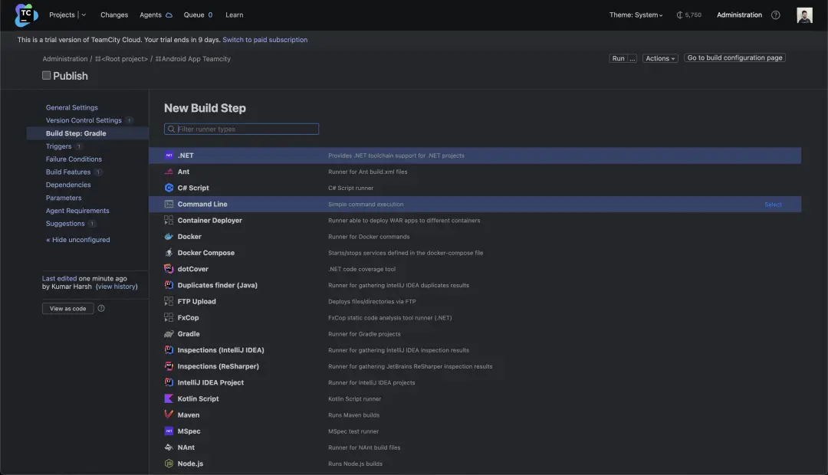Screen dimensions: 828x475
Task: Go to Administration in the header
Action: [739, 15]
